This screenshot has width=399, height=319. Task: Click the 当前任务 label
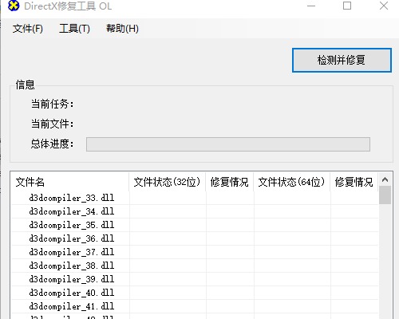point(52,104)
